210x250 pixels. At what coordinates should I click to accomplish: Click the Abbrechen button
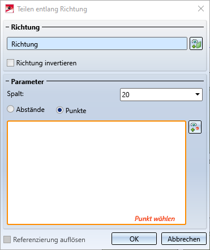click(x=184, y=239)
